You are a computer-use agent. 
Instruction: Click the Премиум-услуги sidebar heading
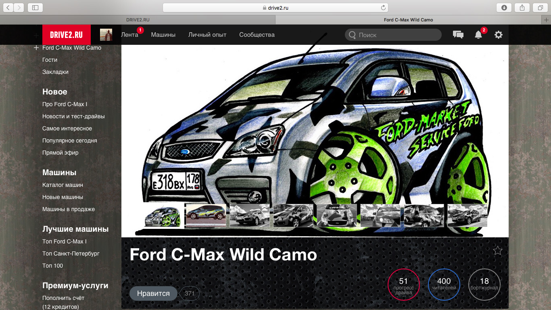[x=75, y=285]
